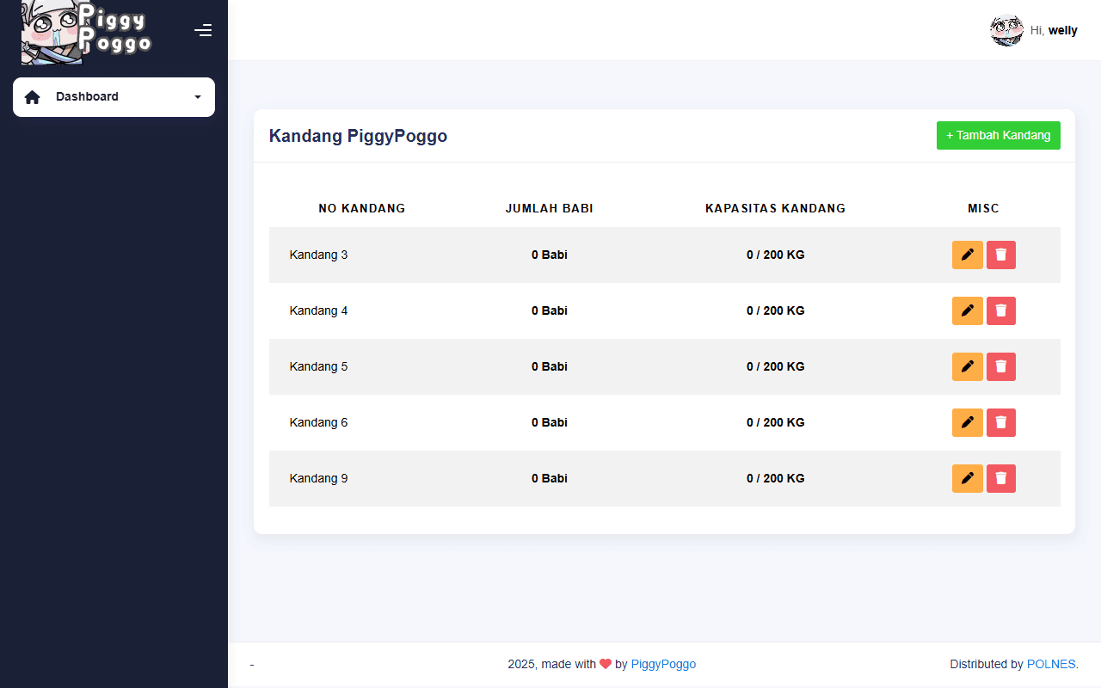The height and width of the screenshot is (688, 1101).
Task: Open the Dashboard menu item
Action: click(114, 97)
